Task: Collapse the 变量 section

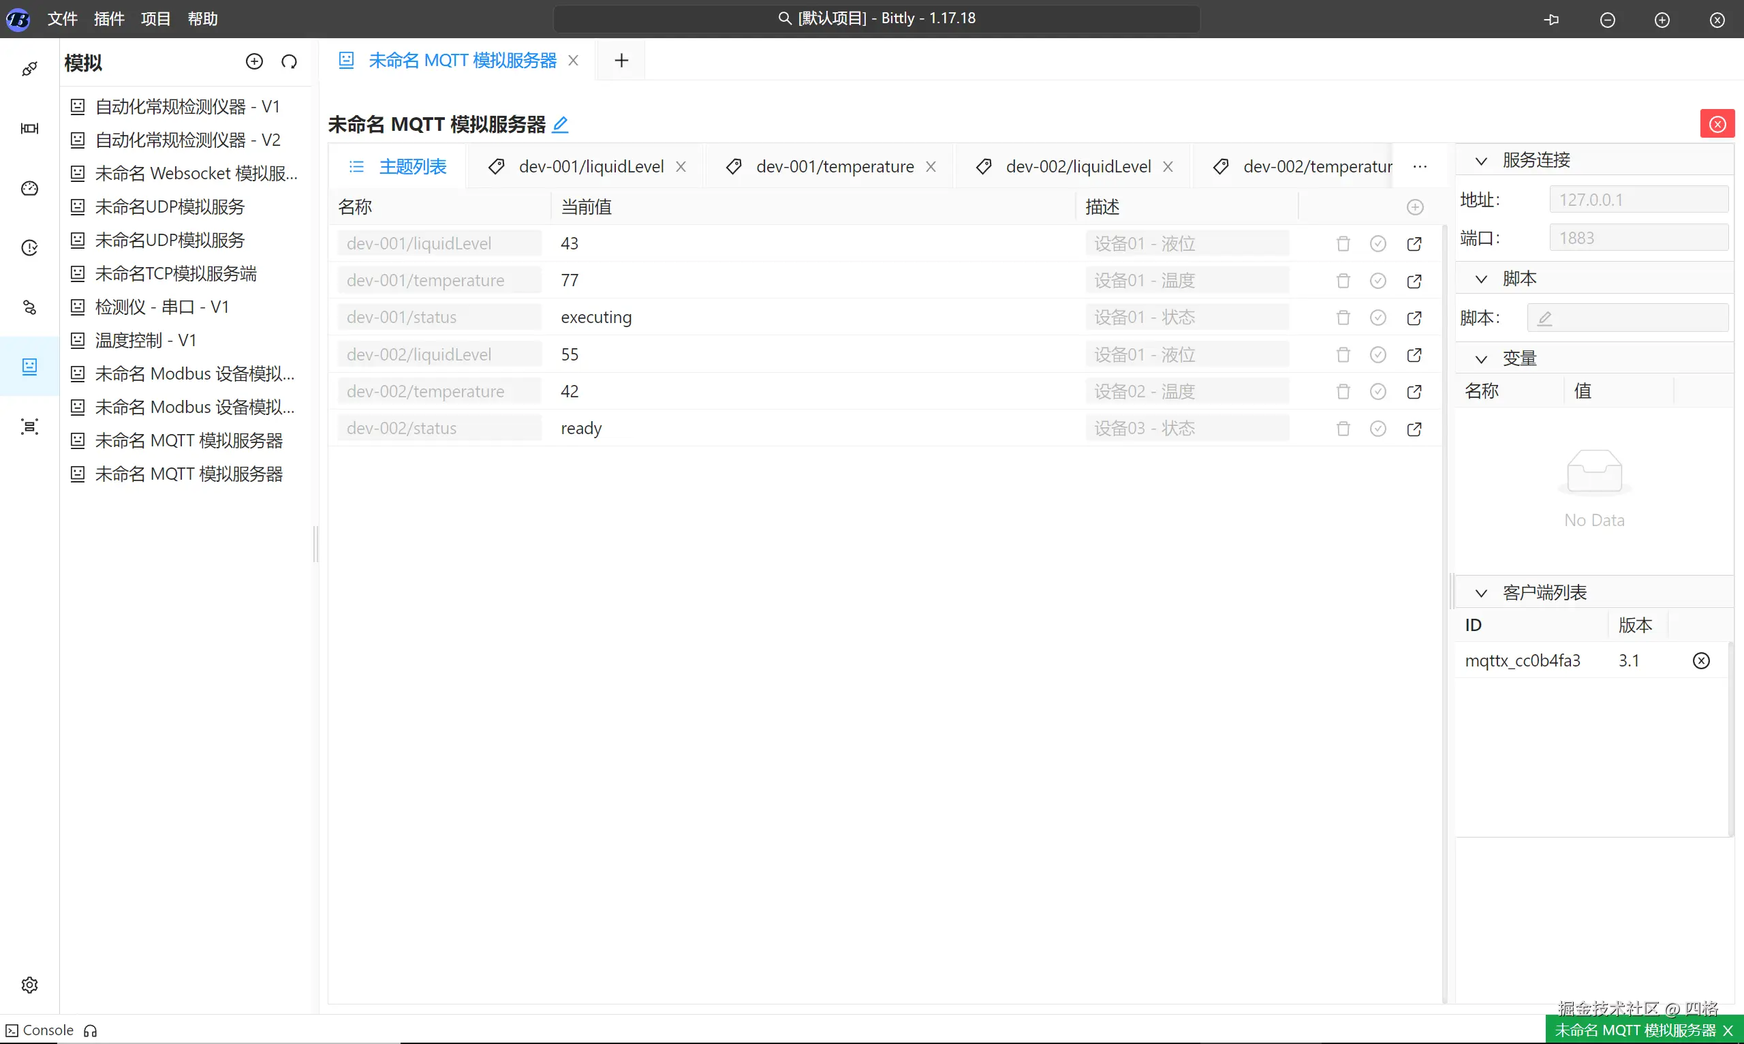Action: click(1481, 358)
